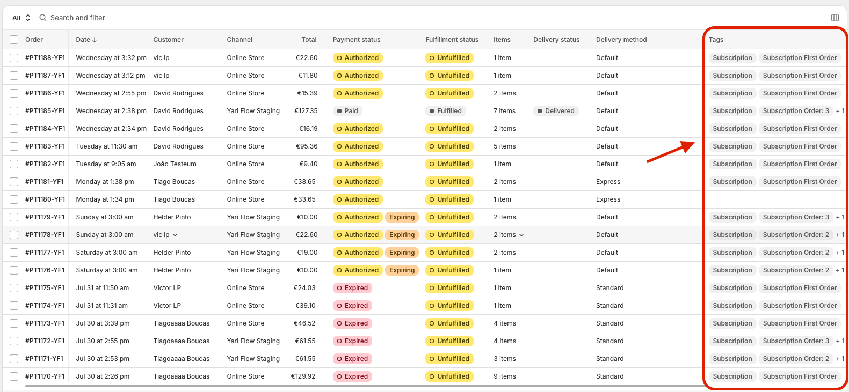Image resolution: width=849 pixels, height=392 pixels.
Task: Toggle the select all orders checkbox
Action: click(x=14, y=40)
